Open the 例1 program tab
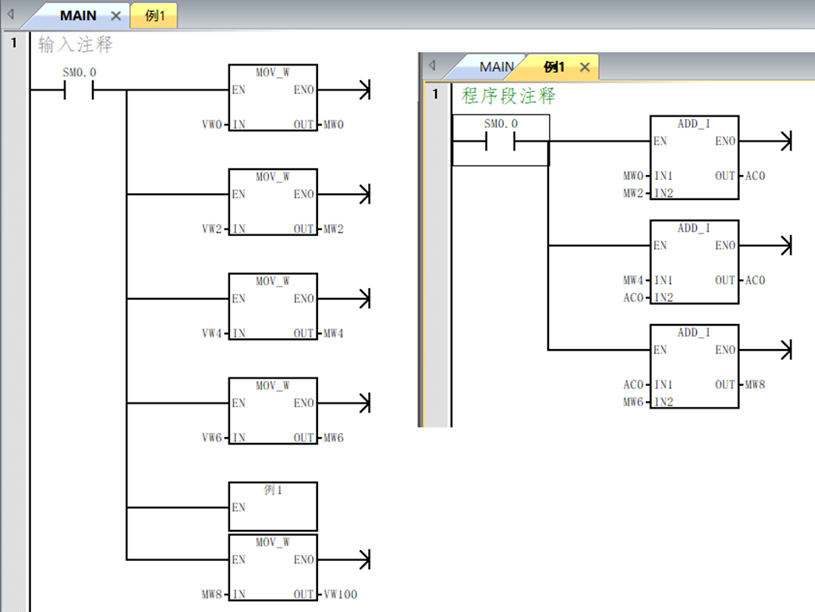Viewport: 815px width, 612px height. [x=153, y=15]
